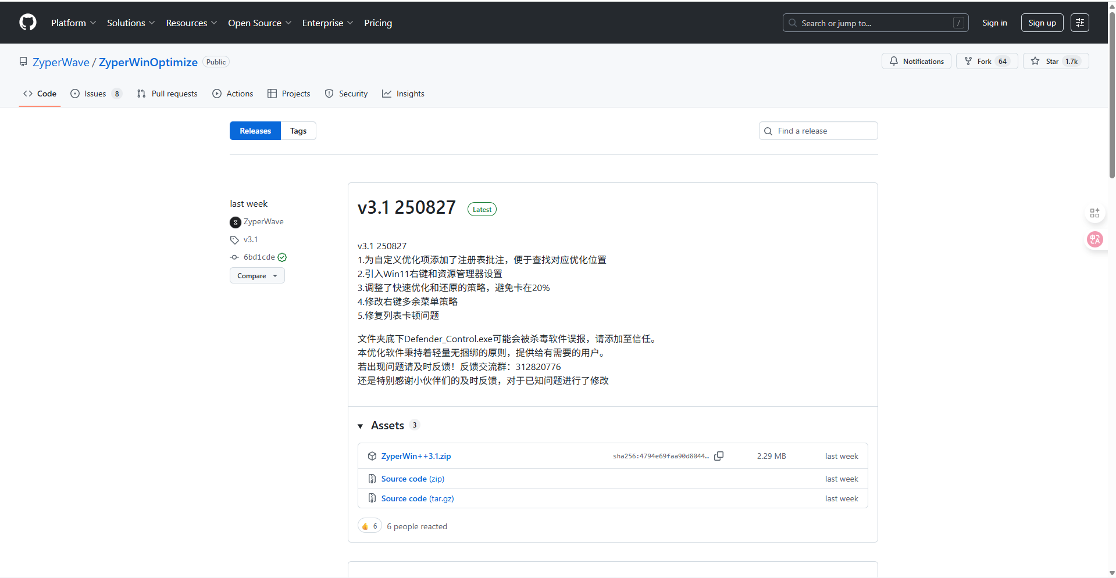
Task: Click the Sign in link
Action: tap(994, 23)
